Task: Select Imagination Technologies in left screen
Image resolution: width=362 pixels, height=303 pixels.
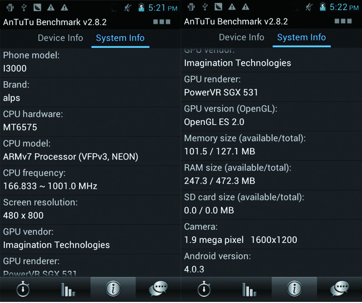Action: [x=57, y=245]
